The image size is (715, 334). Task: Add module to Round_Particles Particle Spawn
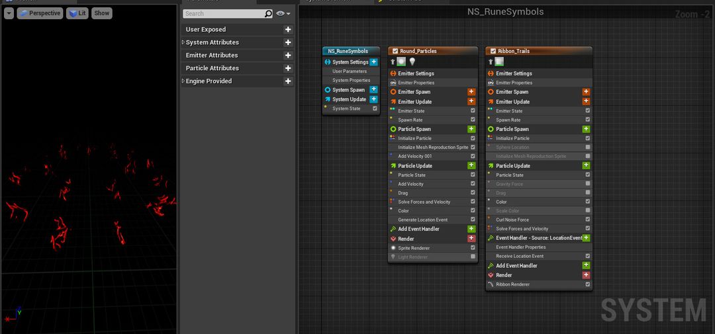click(471, 130)
